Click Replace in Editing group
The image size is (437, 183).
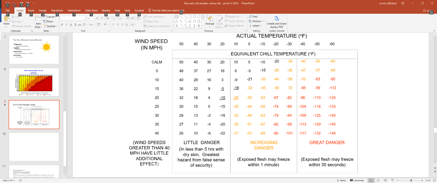pos(255,21)
